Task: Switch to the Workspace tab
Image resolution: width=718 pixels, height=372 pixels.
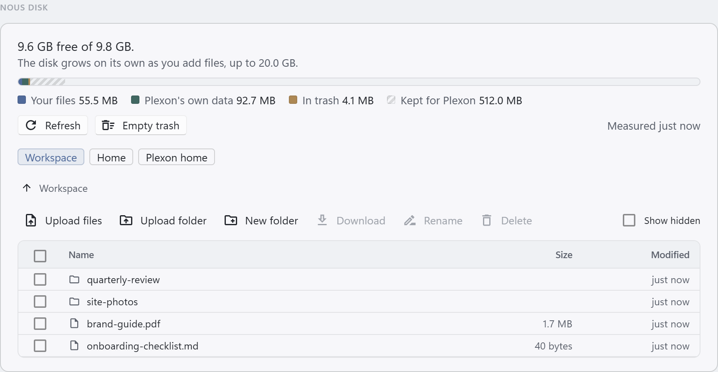Action: (51, 157)
